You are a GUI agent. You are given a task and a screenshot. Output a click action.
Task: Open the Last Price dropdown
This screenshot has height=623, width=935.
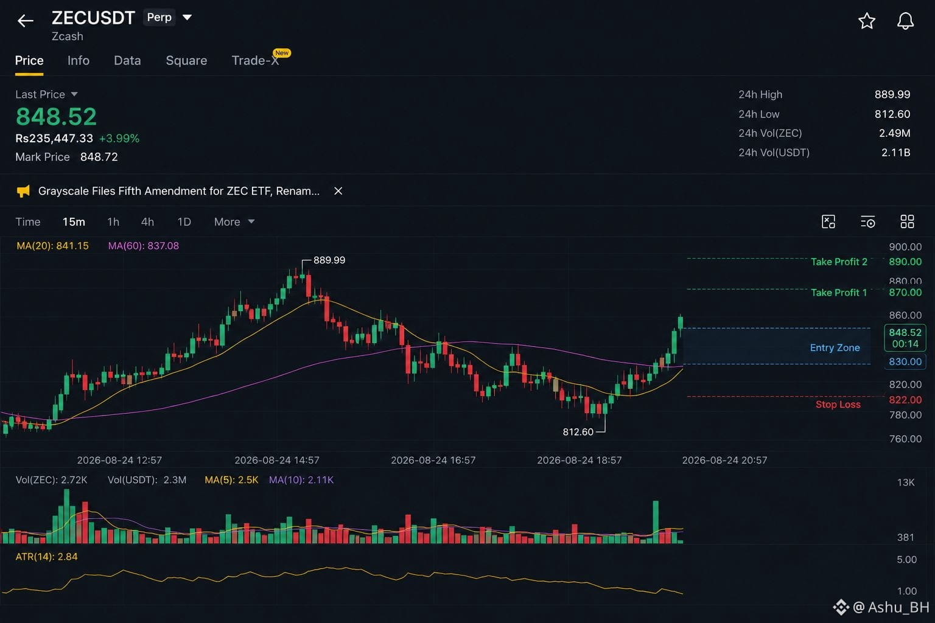pos(47,94)
